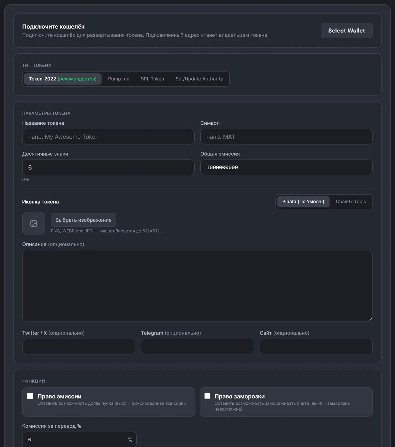Click the Выбрать изображение button
Image resolution: width=395 pixels, height=447 pixels.
pos(84,220)
